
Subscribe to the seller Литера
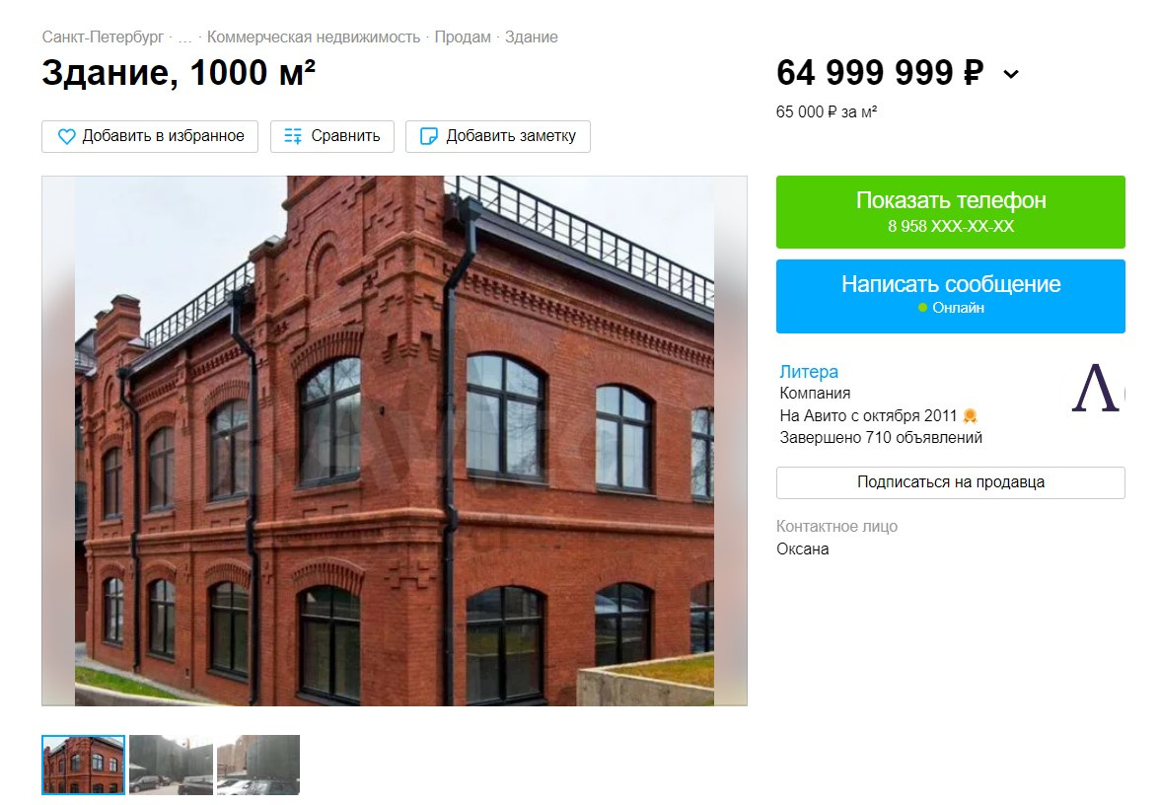click(951, 482)
